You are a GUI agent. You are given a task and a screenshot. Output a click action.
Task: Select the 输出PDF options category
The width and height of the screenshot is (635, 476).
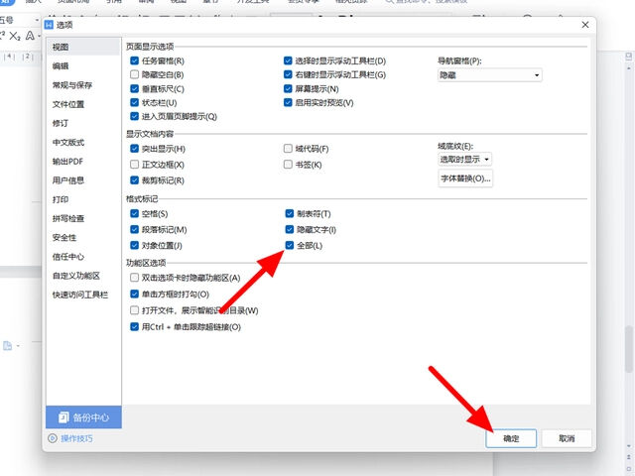pos(83,161)
